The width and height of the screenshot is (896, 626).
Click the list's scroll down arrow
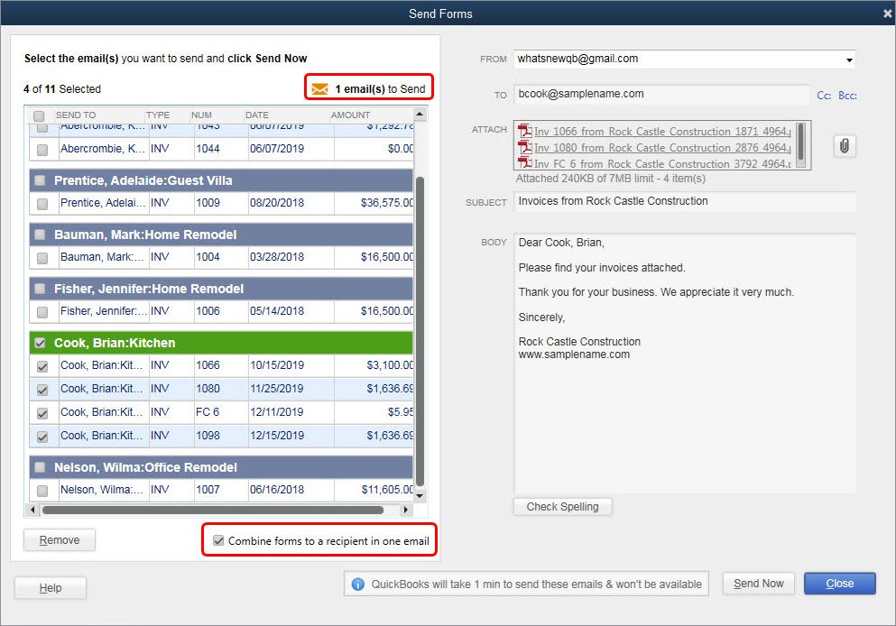pos(420,496)
